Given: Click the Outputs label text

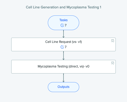Looking at the screenshot, I should [x=63, y=87].
